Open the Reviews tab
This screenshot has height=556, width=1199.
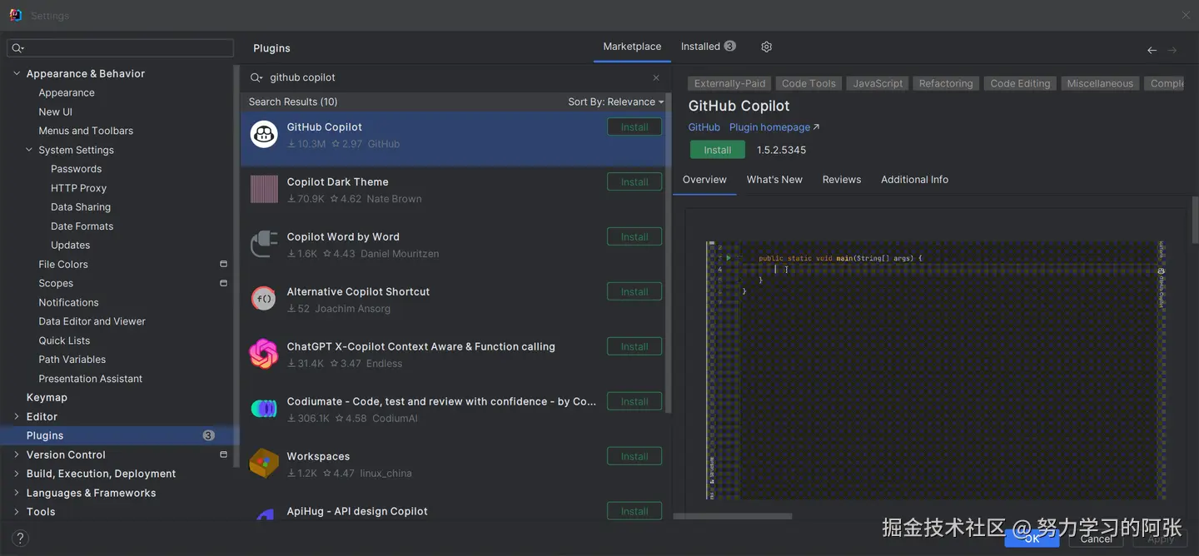842,179
